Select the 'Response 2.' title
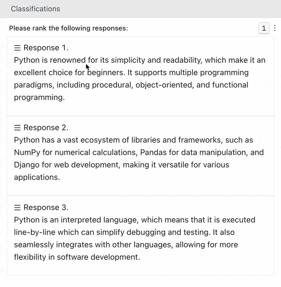This screenshot has width=281, height=287. point(46,128)
